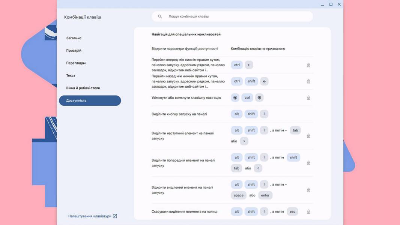Viewport: 400px width, 225px height.
Task: Click lock icon for 'Скасувати виділення елемента' row
Action: click(308, 211)
